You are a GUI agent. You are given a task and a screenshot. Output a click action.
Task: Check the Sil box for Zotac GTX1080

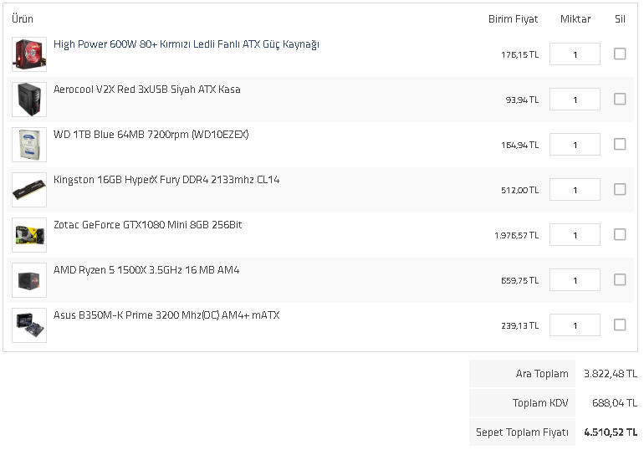[x=620, y=234]
